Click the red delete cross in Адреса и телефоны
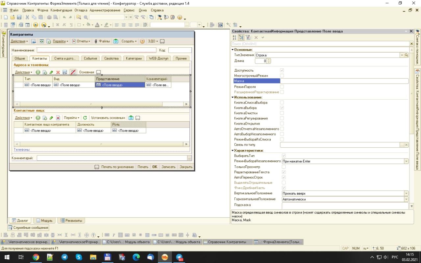This screenshot has width=421, height=263. coord(58,72)
